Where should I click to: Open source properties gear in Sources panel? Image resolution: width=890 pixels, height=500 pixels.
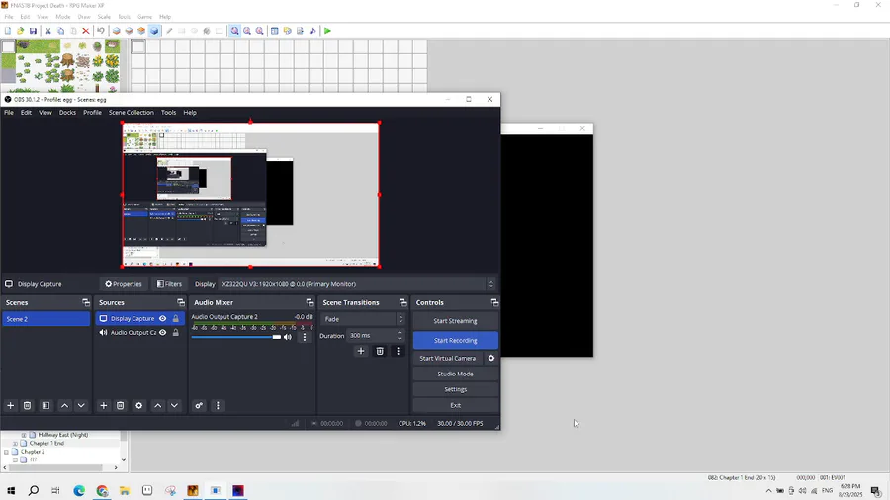coord(139,405)
